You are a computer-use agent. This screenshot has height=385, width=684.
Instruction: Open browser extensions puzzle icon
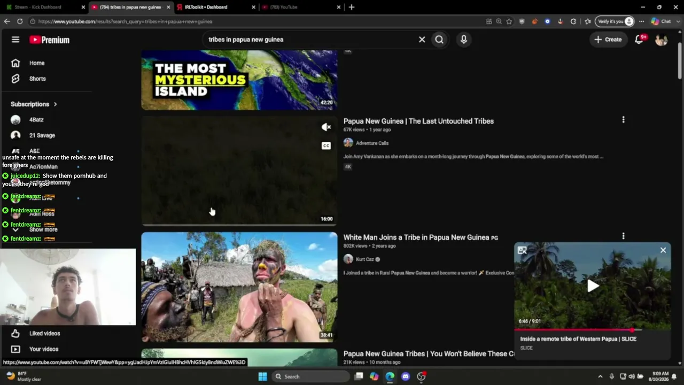573,21
